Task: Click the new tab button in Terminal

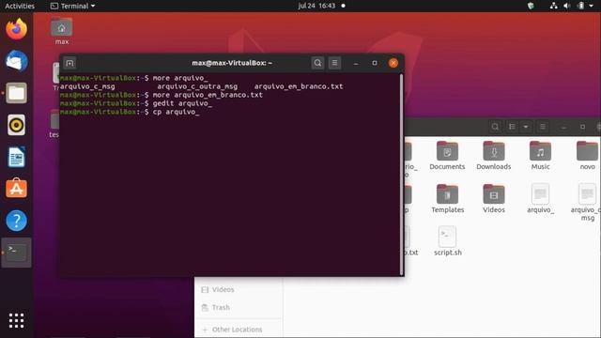Action: tap(69, 63)
